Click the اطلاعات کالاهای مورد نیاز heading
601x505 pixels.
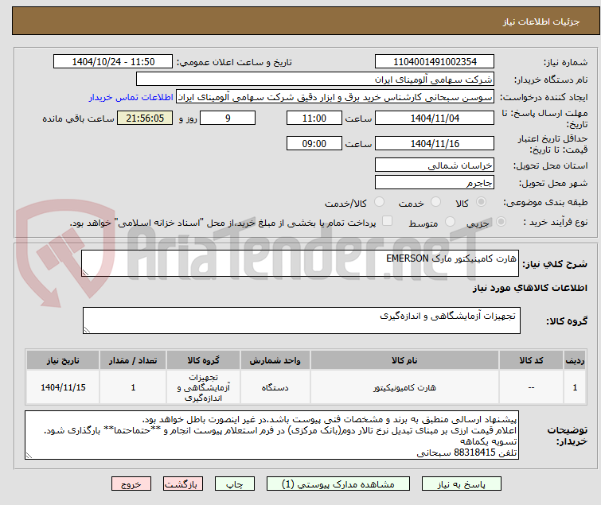click(529, 288)
